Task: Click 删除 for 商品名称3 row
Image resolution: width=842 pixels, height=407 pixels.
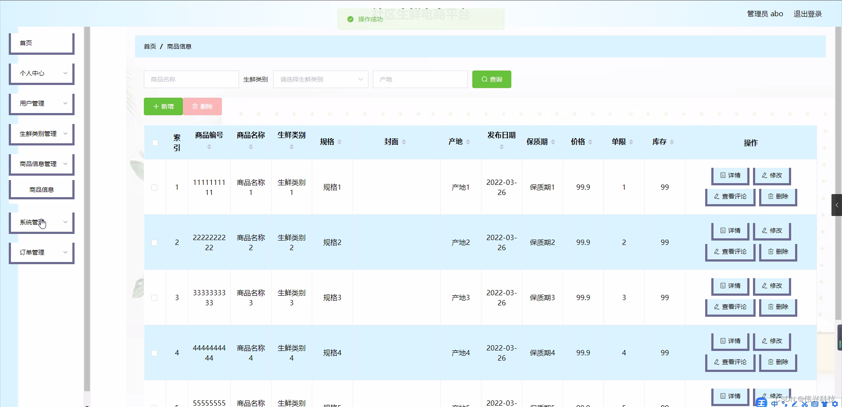Action: click(778, 307)
